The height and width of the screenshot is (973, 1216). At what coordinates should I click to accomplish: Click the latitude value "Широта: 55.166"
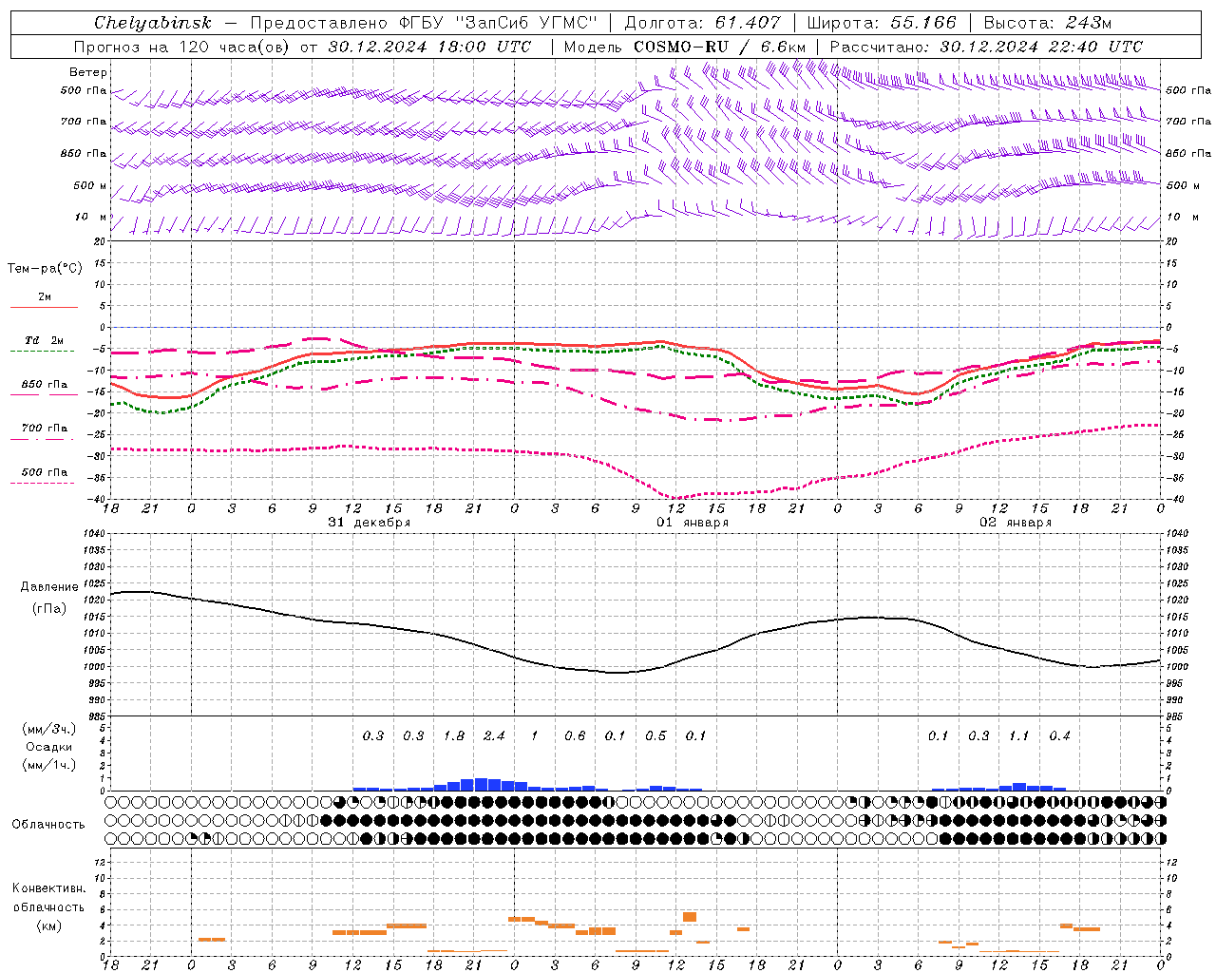(881, 23)
